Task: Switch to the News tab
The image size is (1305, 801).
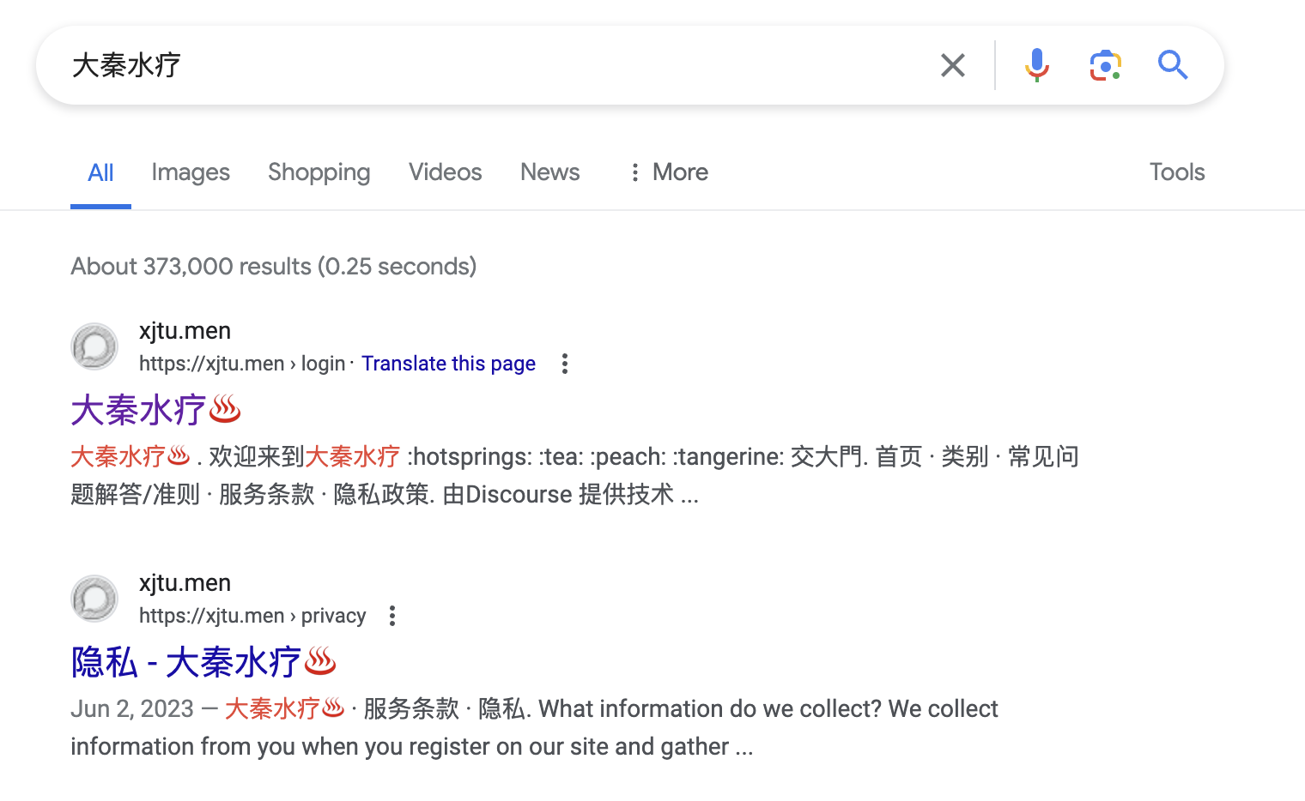Action: [x=549, y=172]
